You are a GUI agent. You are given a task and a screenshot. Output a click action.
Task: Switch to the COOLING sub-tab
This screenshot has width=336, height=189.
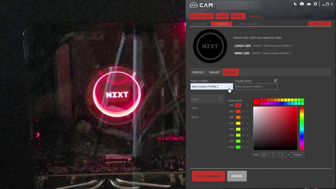coord(200,24)
